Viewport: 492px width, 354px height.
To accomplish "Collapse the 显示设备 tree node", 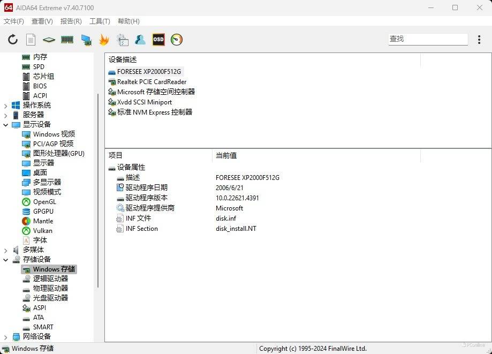I will click(x=6, y=125).
